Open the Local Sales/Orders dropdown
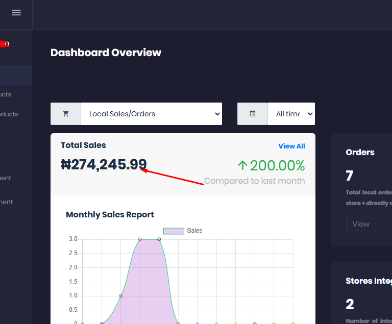Screen dimensions: 392x324 pos(151,114)
